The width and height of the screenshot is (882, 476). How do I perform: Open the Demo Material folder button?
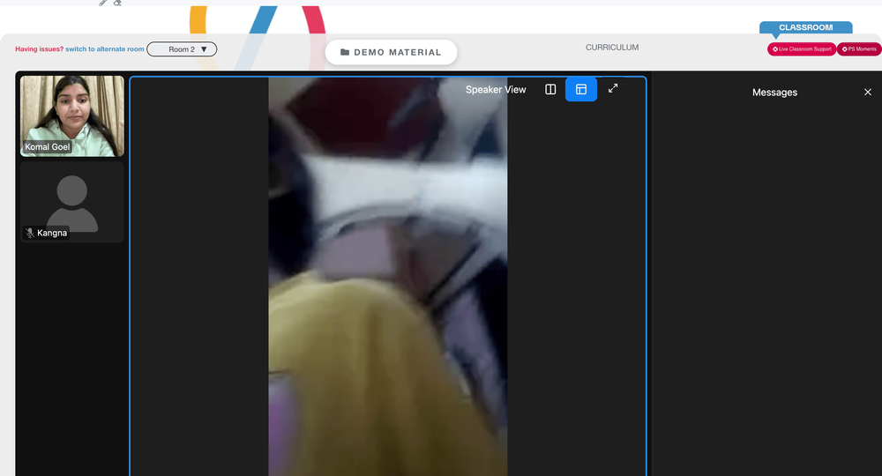click(391, 52)
